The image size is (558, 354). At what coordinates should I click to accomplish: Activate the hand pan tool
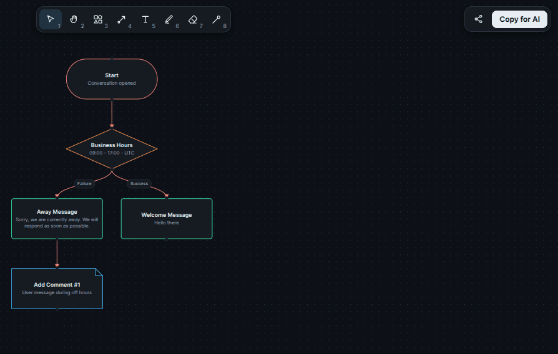[74, 19]
